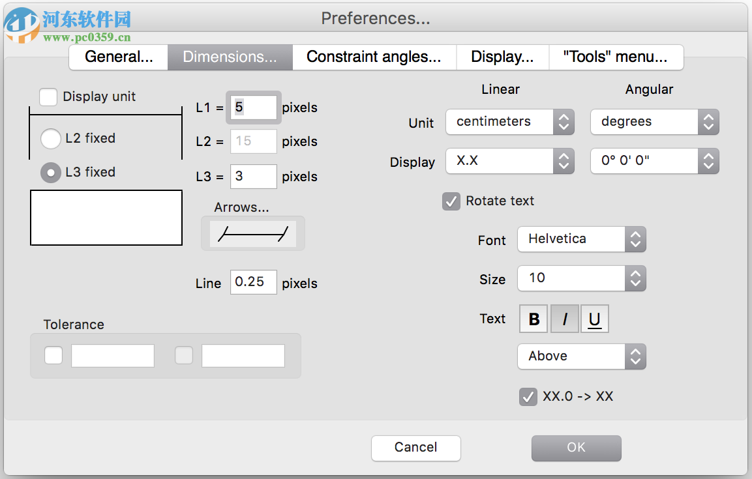Image resolution: width=752 pixels, height=479 pixels.
Task: Open the font Size dropdown showing 10
Action: click(x=581, y=278)
